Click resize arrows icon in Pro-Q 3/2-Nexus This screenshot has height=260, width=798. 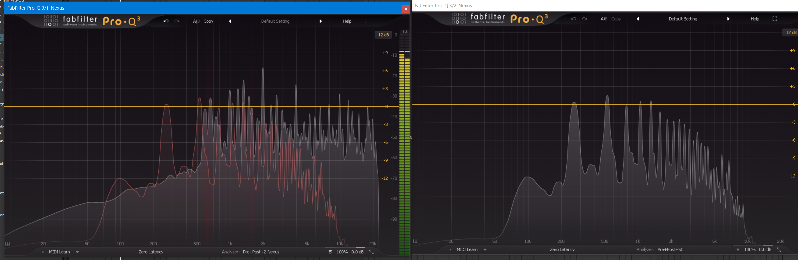779,249
